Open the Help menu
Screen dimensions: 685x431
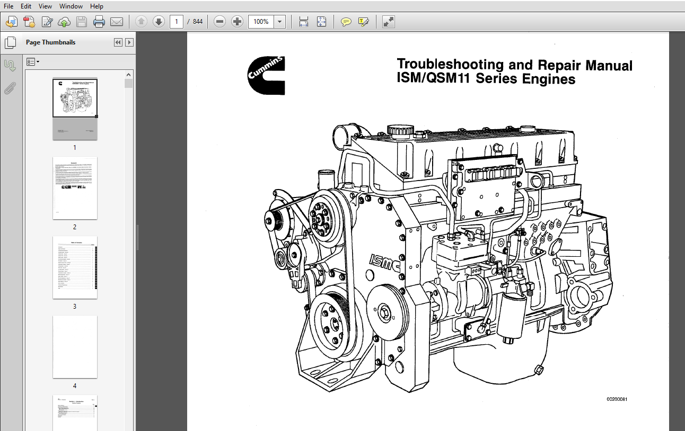96,6
